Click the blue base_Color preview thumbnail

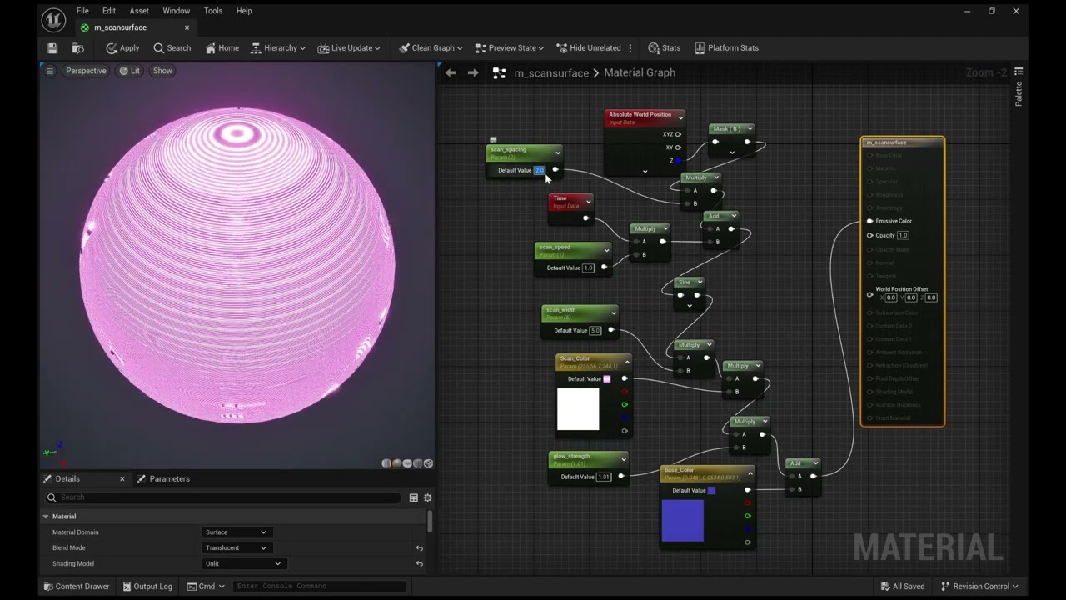[683, 521]
